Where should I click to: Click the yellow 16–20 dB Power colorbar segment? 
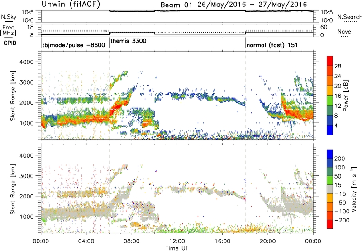(x=330, y=91)
